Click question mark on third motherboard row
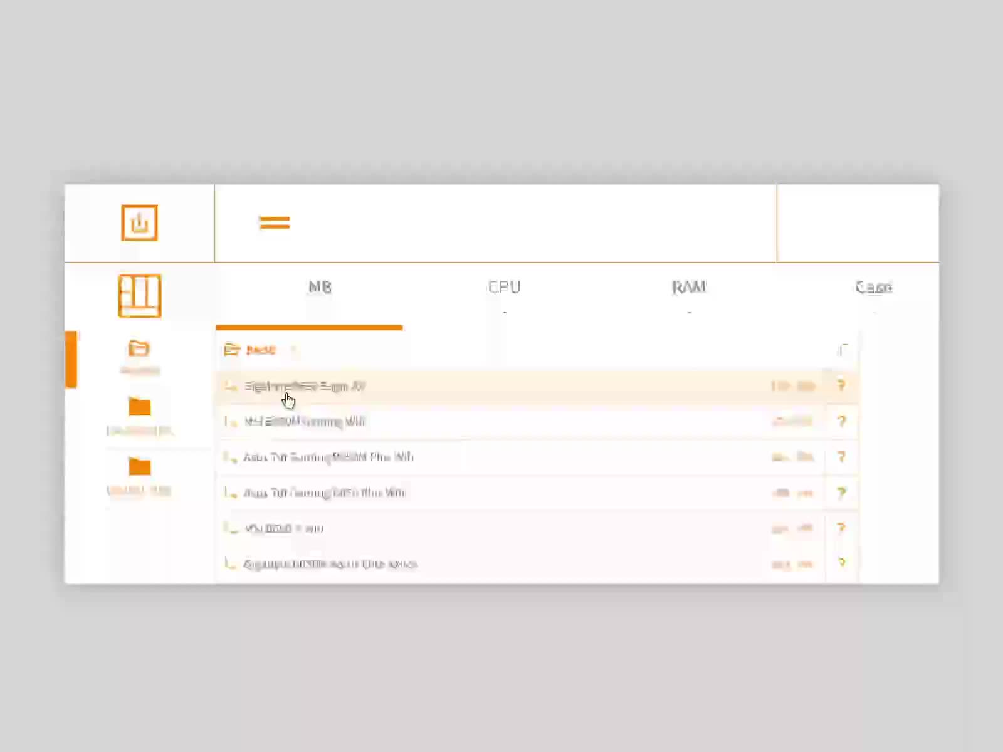Viewport: 1003px width, 752px height. tap(841, 457)
